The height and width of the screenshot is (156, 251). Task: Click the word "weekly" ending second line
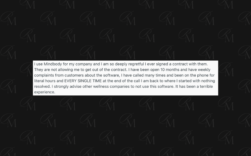click(204, 70)
